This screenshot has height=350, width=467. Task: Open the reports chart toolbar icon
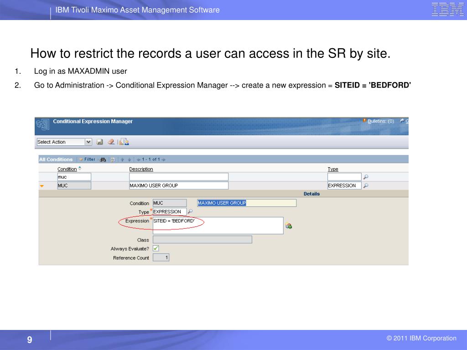pos(124,142)
